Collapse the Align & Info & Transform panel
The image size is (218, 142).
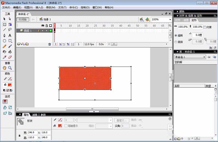[177, 16]
